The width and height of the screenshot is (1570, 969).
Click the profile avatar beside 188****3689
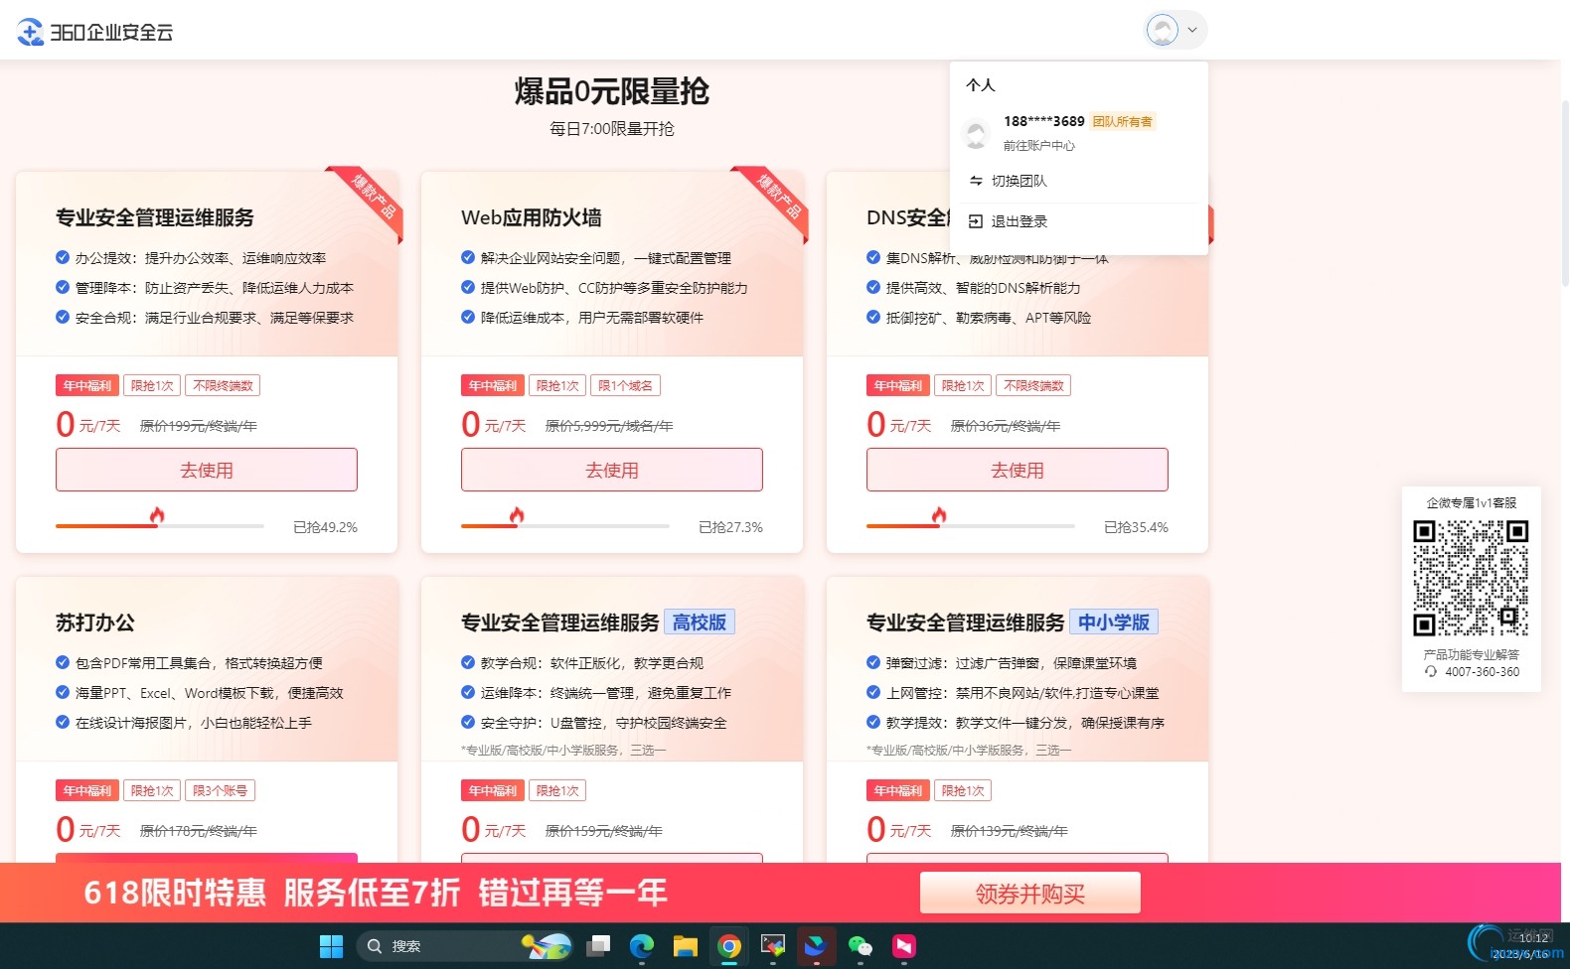pos(977,134)
